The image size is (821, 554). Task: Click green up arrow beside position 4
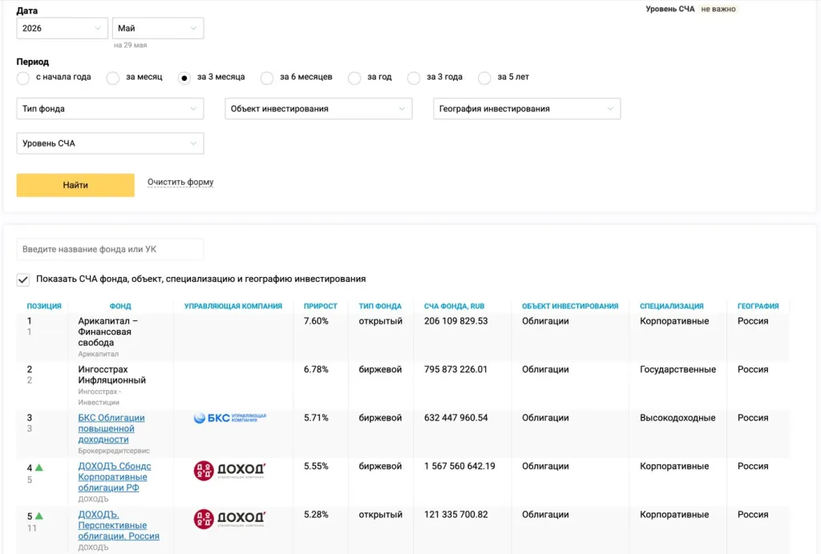pos(38,468)
